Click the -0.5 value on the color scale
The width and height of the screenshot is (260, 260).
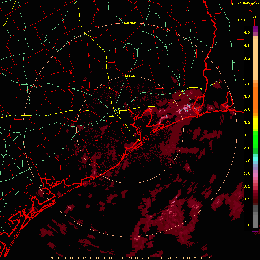[x=246, y=199]
